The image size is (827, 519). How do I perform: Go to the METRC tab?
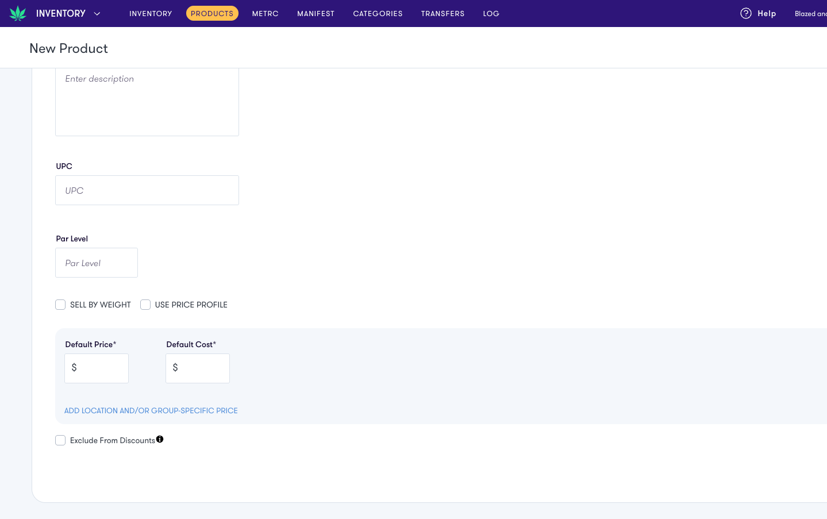[x=265, y=13]
